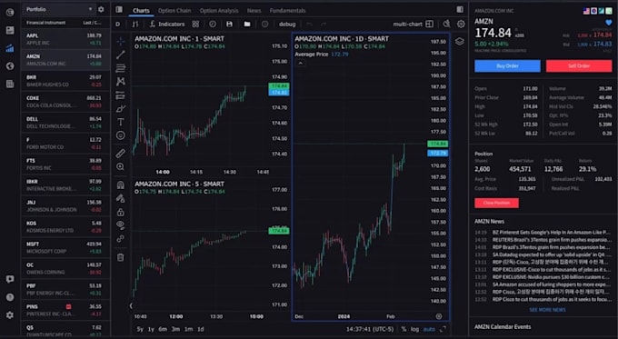Viewport: 618px width, 339px height.
Task: Open the object tree layers icon
Action: (460, 42)
